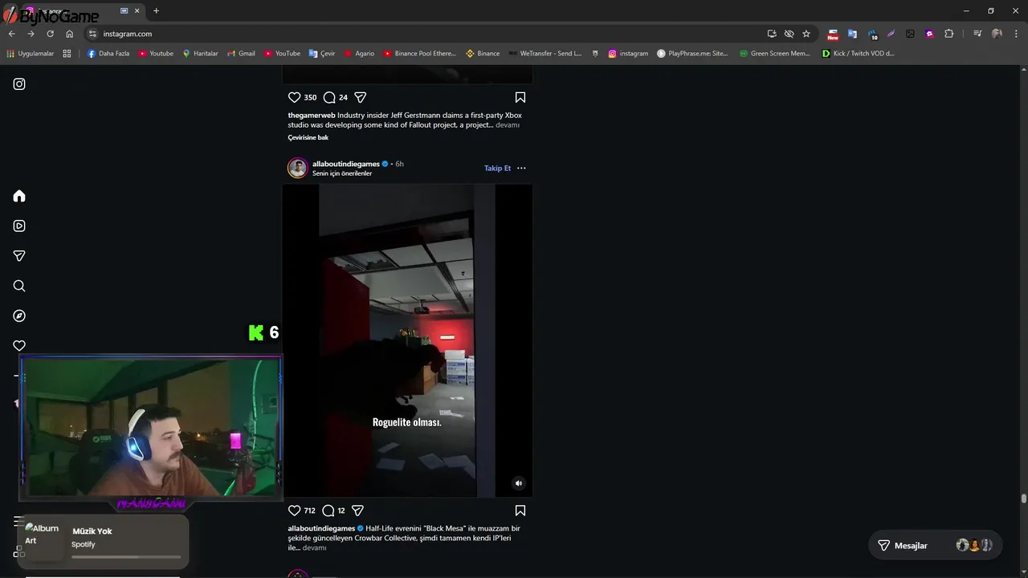Image resolution: width=1028 pixels, height=578 pixels.
Task: Open the browser home page button
Action: click(x=69, y=34)
